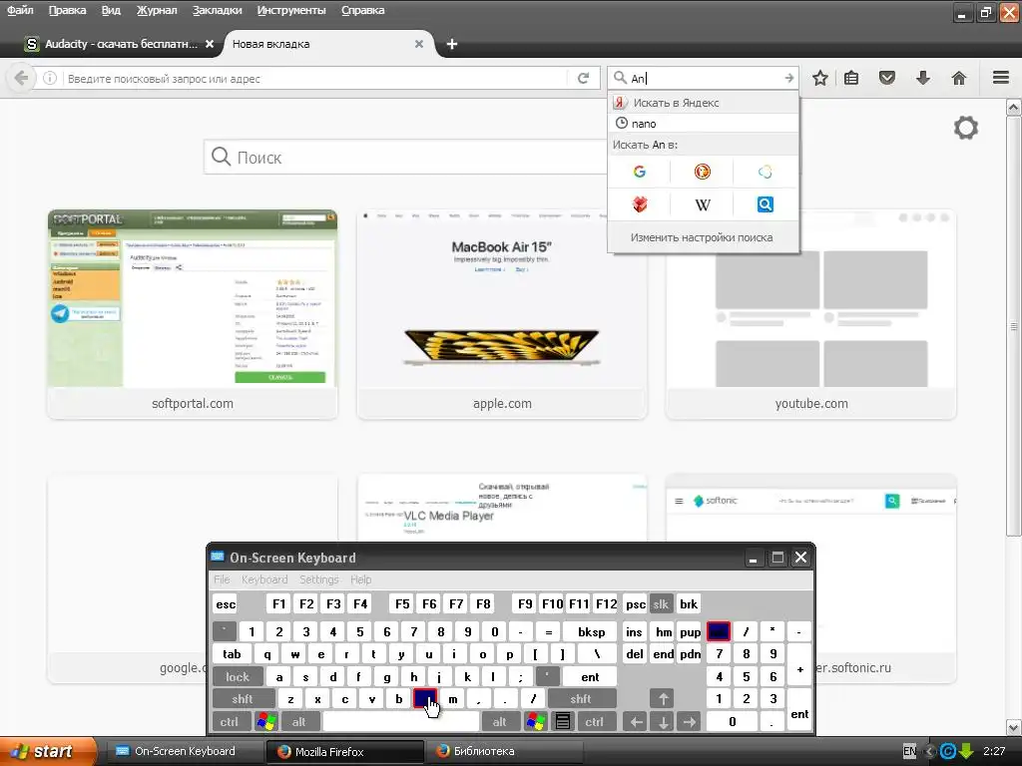Open the Закладки menu

click(x=217, y=10)
